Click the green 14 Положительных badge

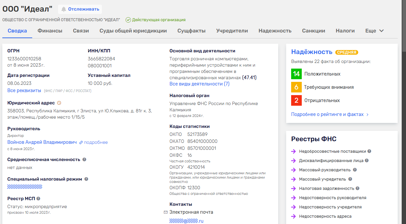[x=296, y=74]
